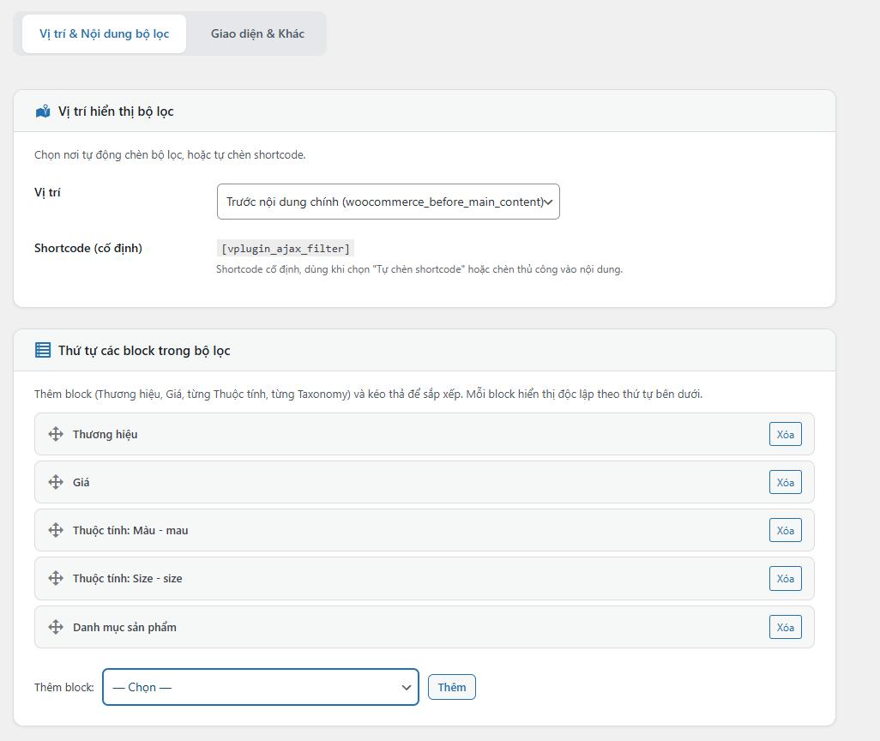Click the Thứ tự các block section heading
Image resolution: width=880 pixels, height=741 pixels.
pos(144,350)
